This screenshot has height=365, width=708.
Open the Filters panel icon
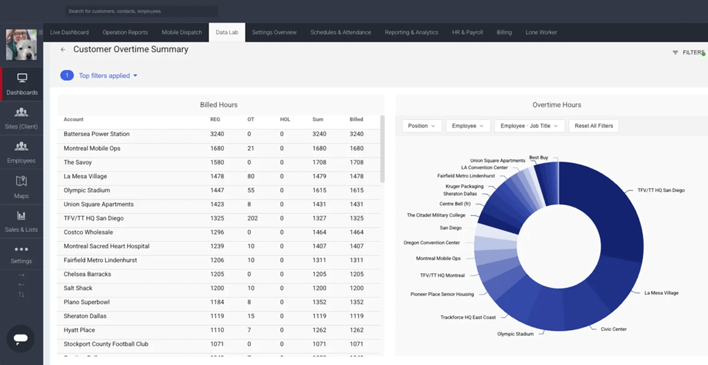tap(675, 53)
